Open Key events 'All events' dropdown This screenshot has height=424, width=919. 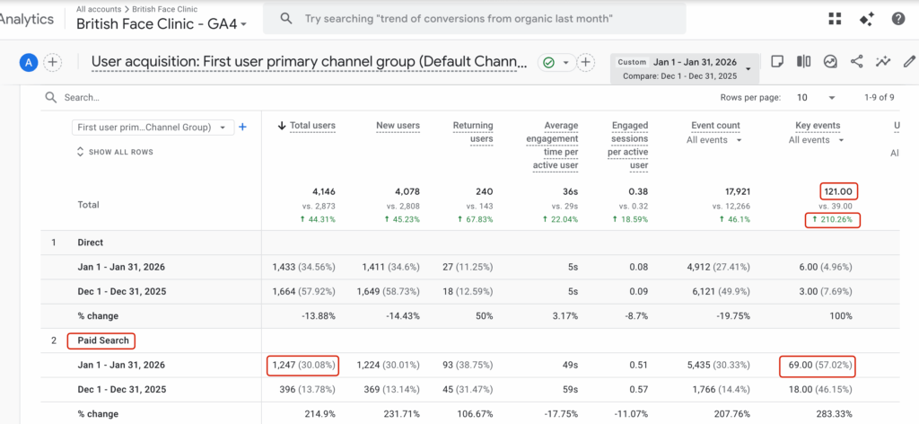click(x=817, y=139)
